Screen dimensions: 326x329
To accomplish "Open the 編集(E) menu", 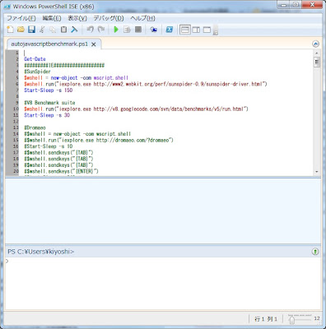I will coord(52,18).
